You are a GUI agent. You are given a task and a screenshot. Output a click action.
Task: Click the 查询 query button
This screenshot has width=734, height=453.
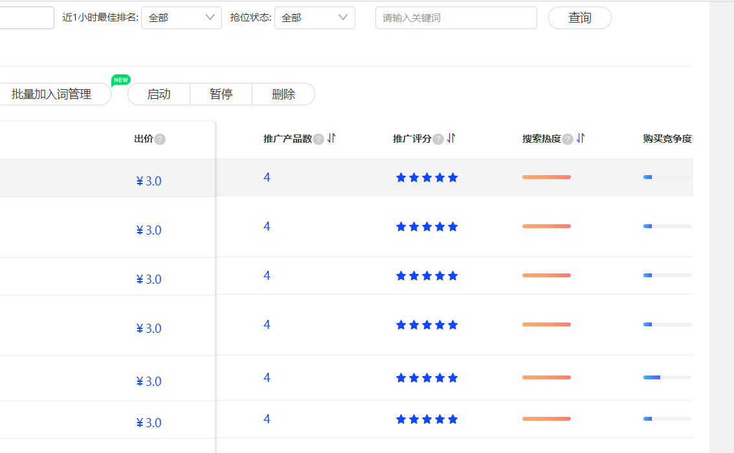(579, 17)
